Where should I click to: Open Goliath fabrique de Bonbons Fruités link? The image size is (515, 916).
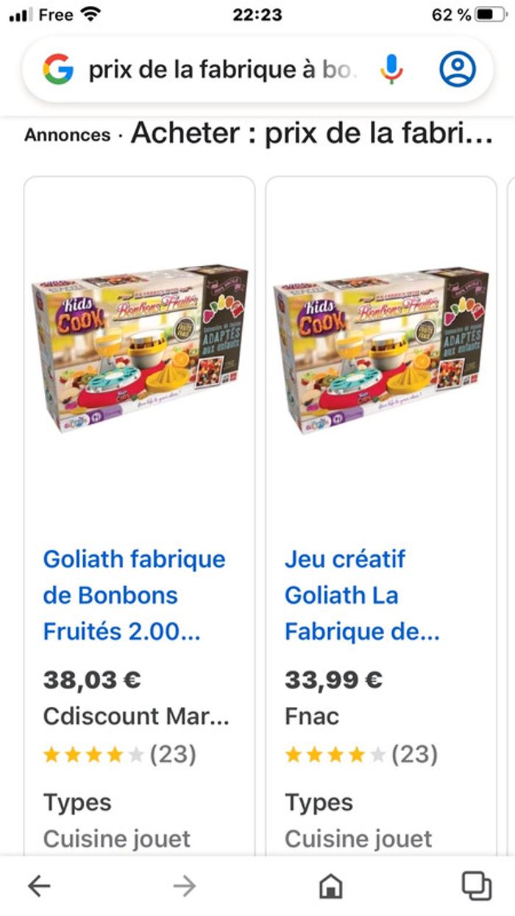point(134,595)
